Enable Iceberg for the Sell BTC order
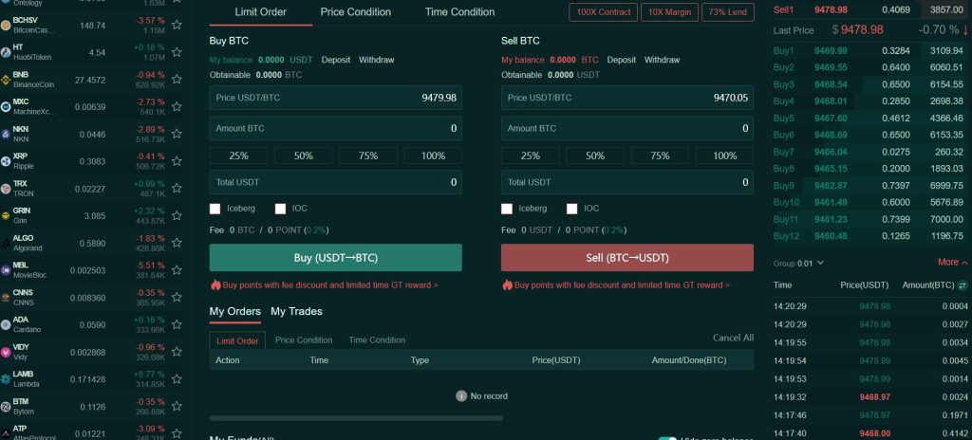This screenshot has height=440, width=972. 507,209
